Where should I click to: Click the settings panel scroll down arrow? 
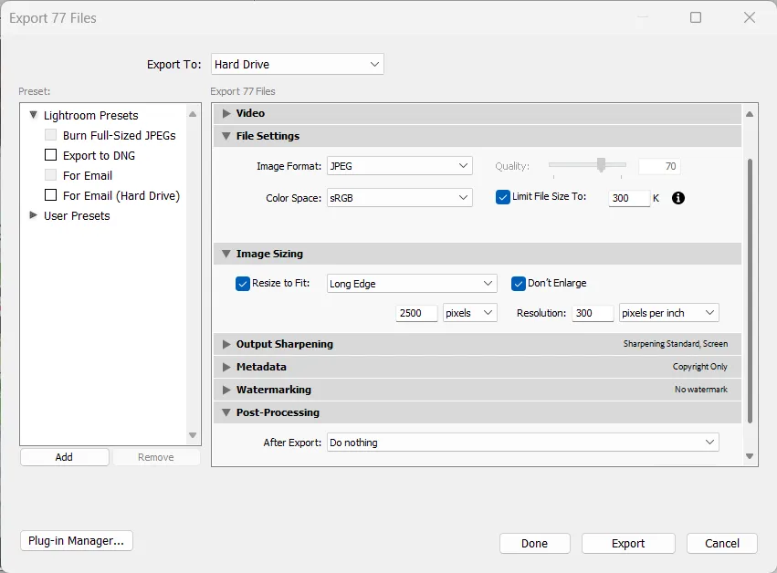[750, 456]
